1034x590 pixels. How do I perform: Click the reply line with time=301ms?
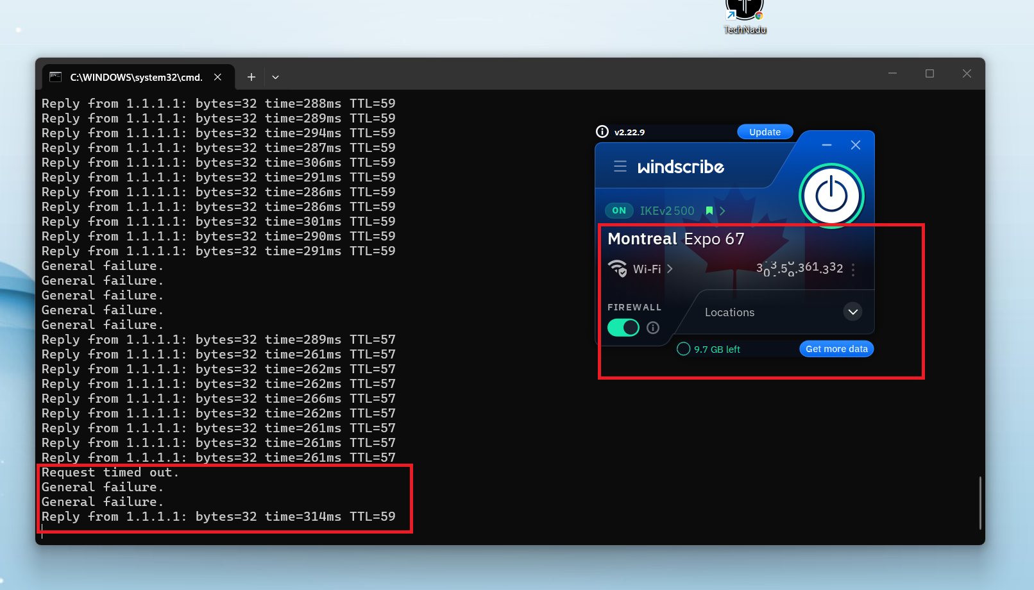tap(219, 222)
